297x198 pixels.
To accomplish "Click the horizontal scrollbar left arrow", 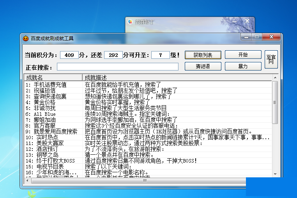I will [x=27, y=180].
